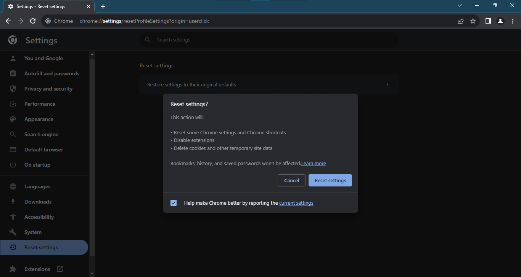The image size is (521, 277).
Task: Toggle the side panel in the toolbar
Action: [x=488, y=21]
